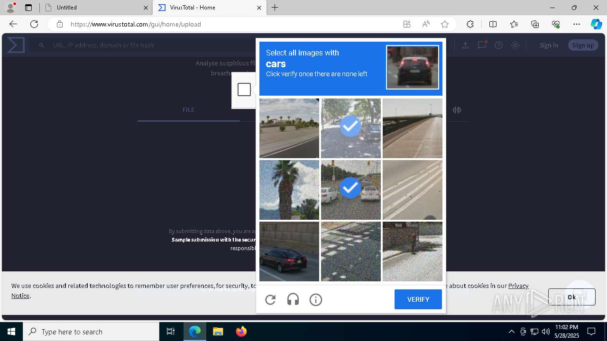
Task: Tick the reCAPTCHA checkbox
Action: pos(244,90)
